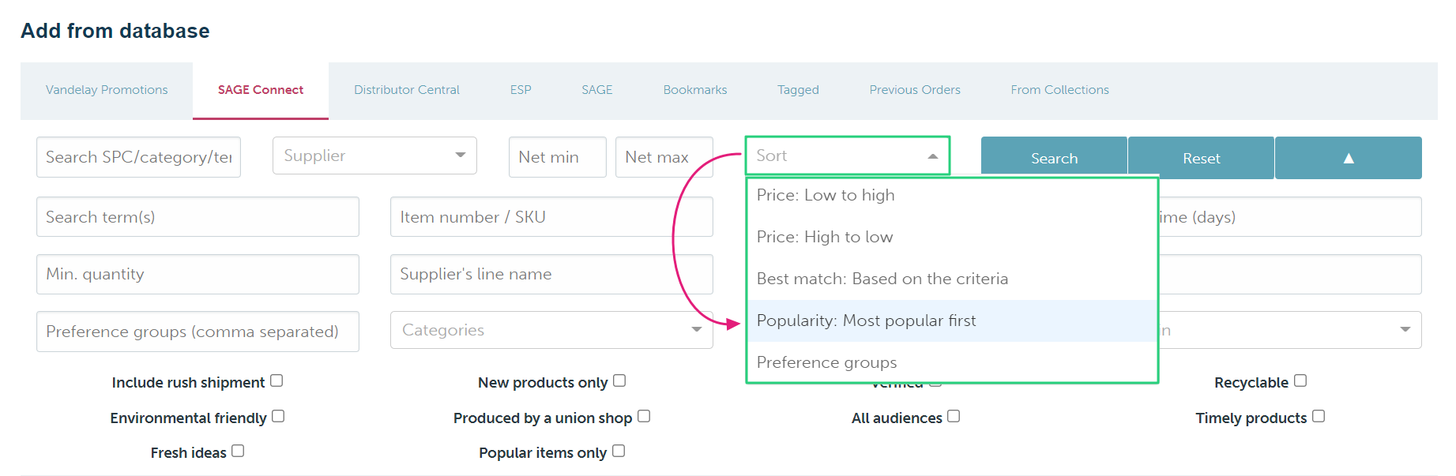
Task: Enable New products only checkbox
Action: tap(619, 380)
